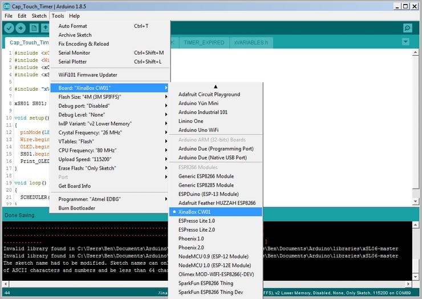The image size is (422, 299).
Task: Select Generic ESP8285 Module board
Action: click(x=216, y=185)
